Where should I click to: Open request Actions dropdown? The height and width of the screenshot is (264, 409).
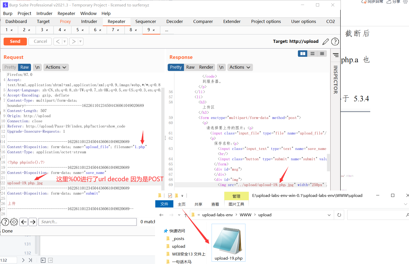(56, 67)
